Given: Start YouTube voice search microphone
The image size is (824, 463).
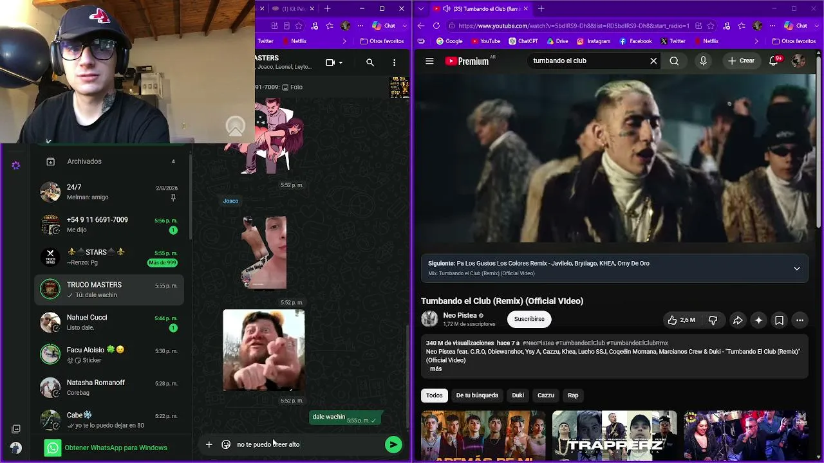Looking at the screenshot, I should tap(703, 61).
